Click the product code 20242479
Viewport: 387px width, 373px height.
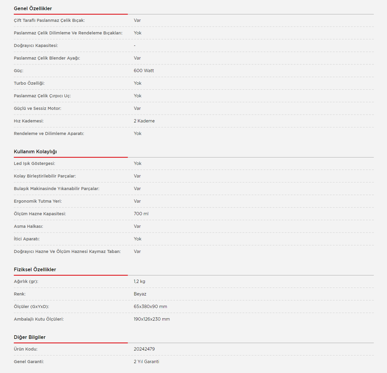[144, 349]
